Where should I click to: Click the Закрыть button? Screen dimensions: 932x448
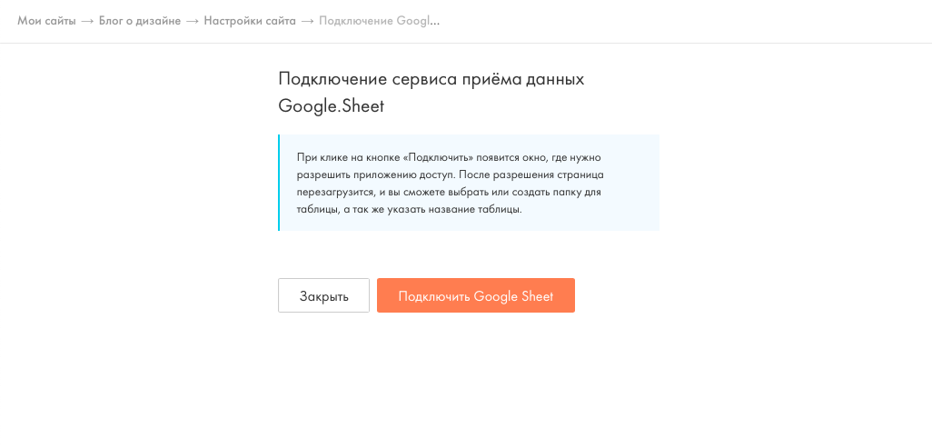323,295
